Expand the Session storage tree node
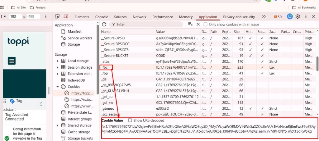The width and height of the screenshot is (319, 141). 58,67
